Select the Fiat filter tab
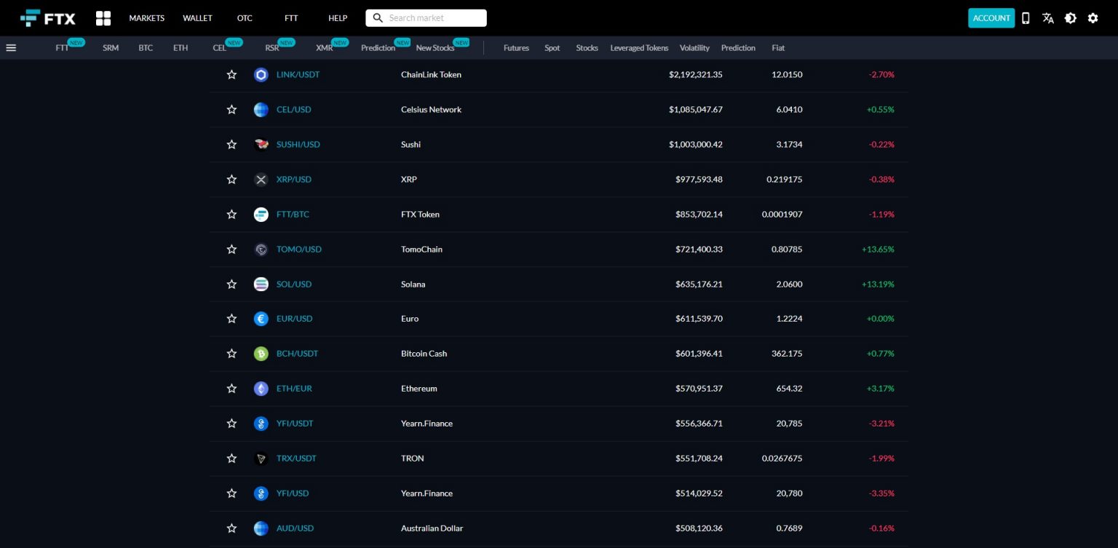The height and width of the screenshot is (548, 1118). 778,48
